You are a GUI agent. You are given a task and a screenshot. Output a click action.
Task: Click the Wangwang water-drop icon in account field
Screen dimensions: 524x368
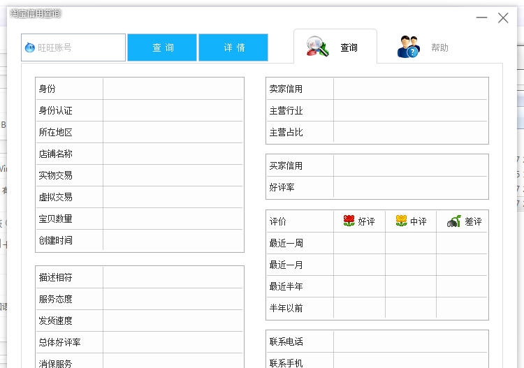pos(30,47)
